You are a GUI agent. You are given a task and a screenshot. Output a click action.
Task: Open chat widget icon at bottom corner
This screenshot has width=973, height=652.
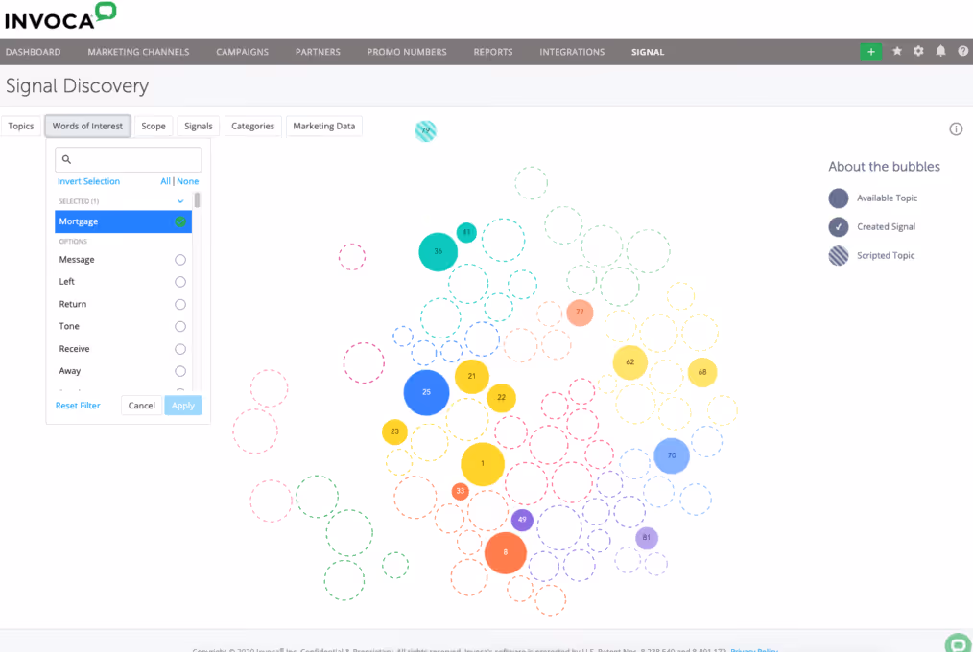tap(958, 642)
